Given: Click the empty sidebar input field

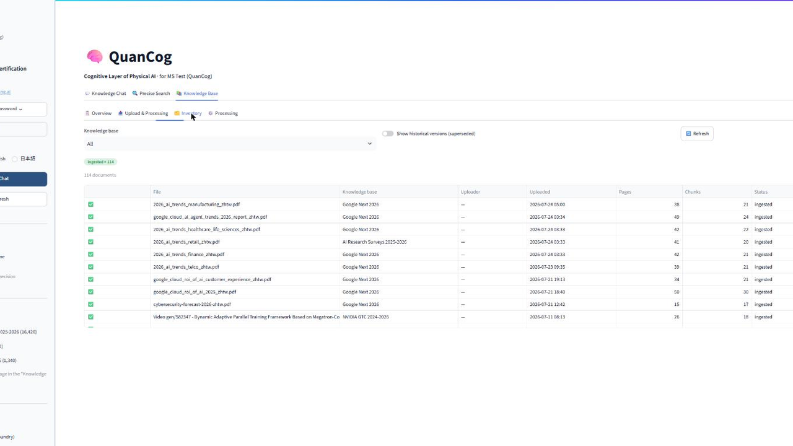Looking at the screenshot, I should tap(23, 129).
